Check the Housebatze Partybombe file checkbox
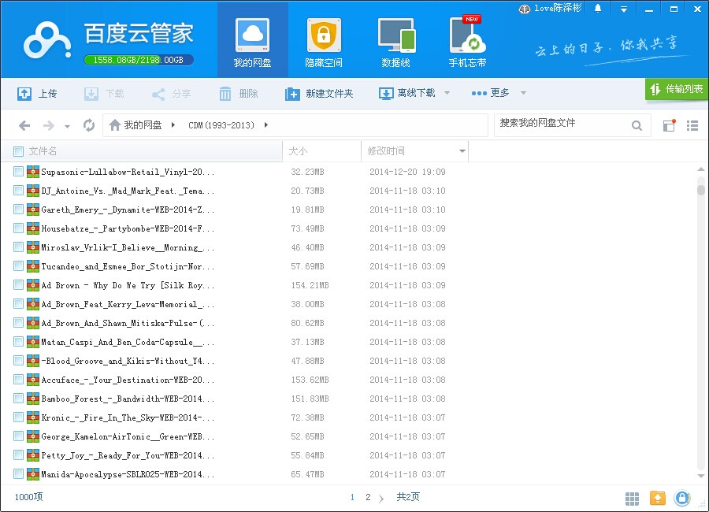709x512 pixels. 19,228
